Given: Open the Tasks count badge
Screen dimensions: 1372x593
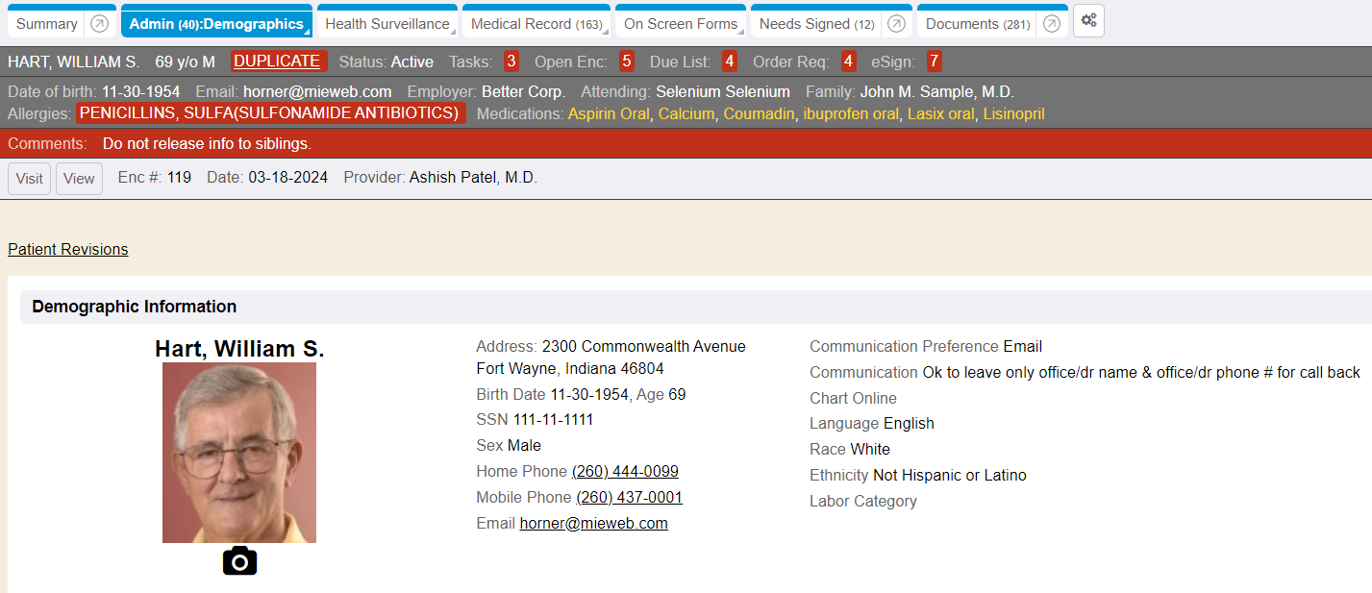Looking at the screenshot, I should (511, 62).
